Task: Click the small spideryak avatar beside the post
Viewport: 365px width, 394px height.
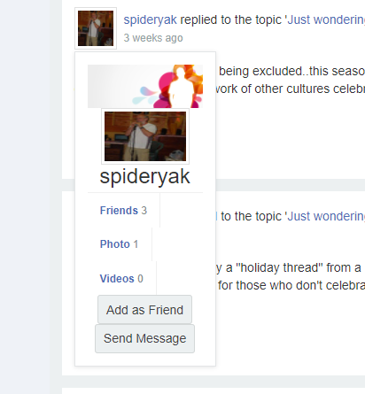Action: tap(96, 28)
